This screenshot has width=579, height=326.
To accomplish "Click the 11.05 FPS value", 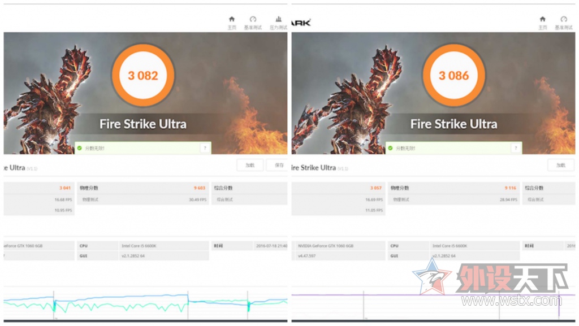I will click(374, 210).
